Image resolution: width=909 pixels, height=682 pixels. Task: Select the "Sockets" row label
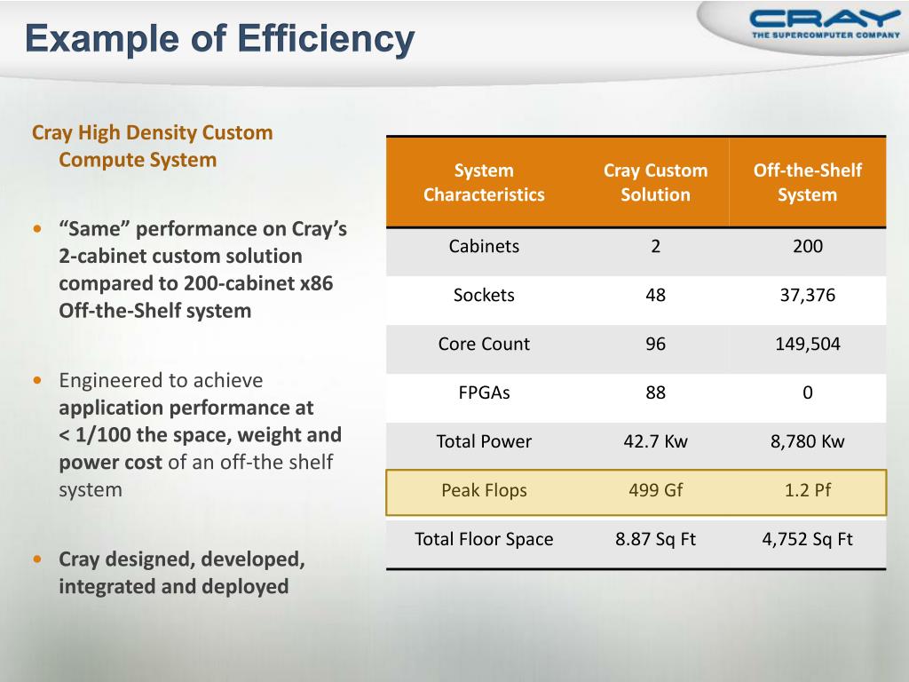coord(484,295)
